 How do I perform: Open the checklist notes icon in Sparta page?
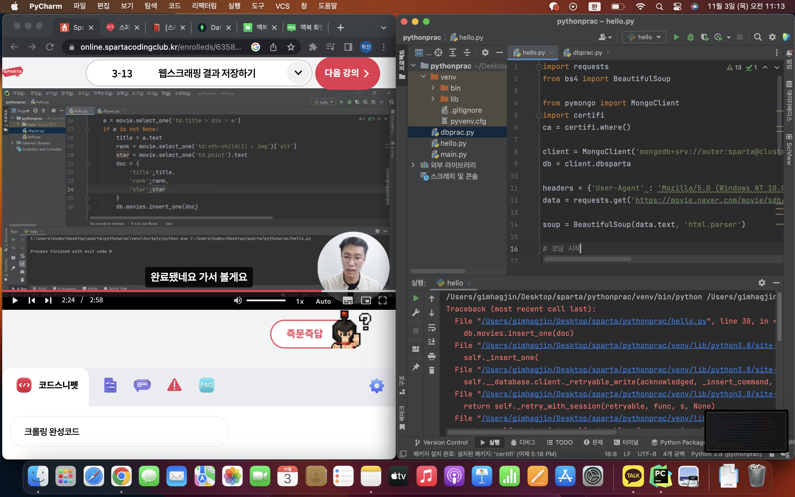tap(110, 385)
